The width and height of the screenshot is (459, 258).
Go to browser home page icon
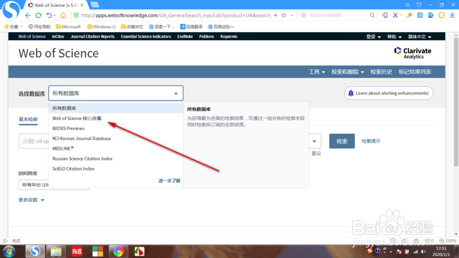click(x=63, y=15)
